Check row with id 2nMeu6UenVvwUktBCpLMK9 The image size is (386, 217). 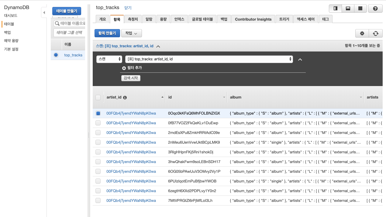98,142
